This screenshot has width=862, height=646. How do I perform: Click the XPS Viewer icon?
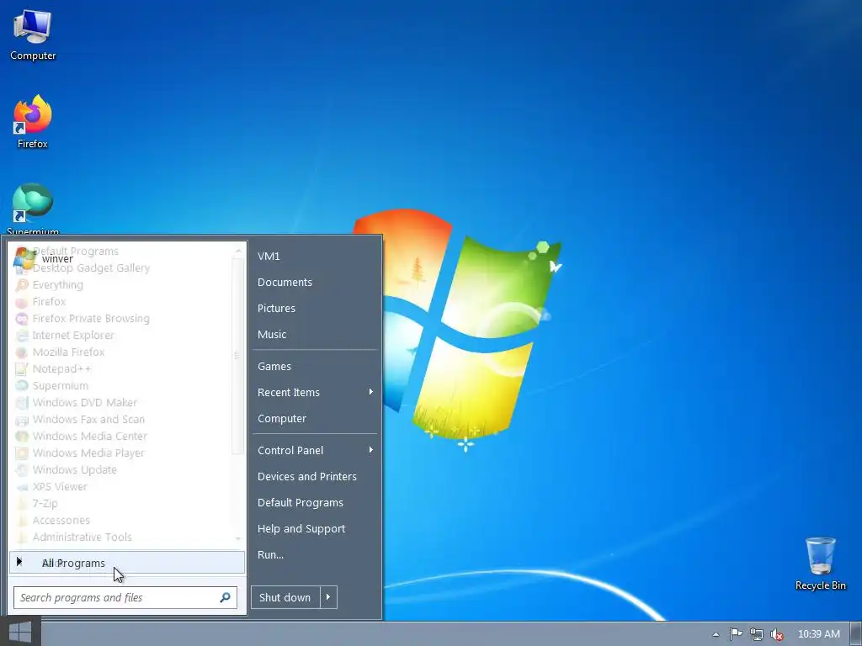(x=22, y=487)
